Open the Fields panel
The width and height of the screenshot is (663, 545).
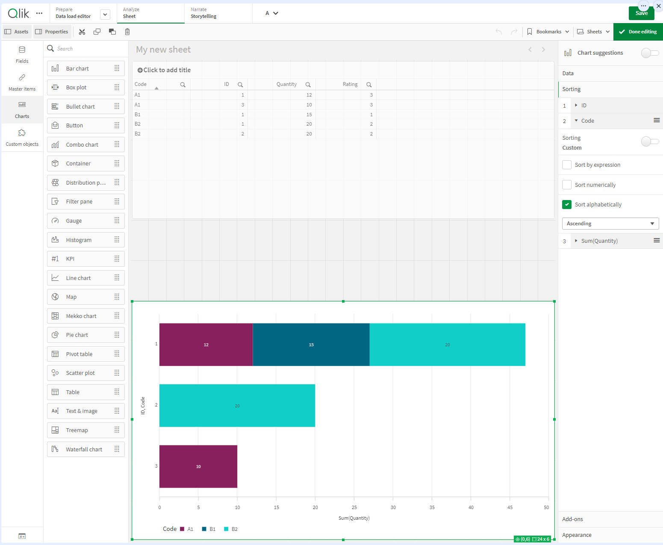[21, 54]
